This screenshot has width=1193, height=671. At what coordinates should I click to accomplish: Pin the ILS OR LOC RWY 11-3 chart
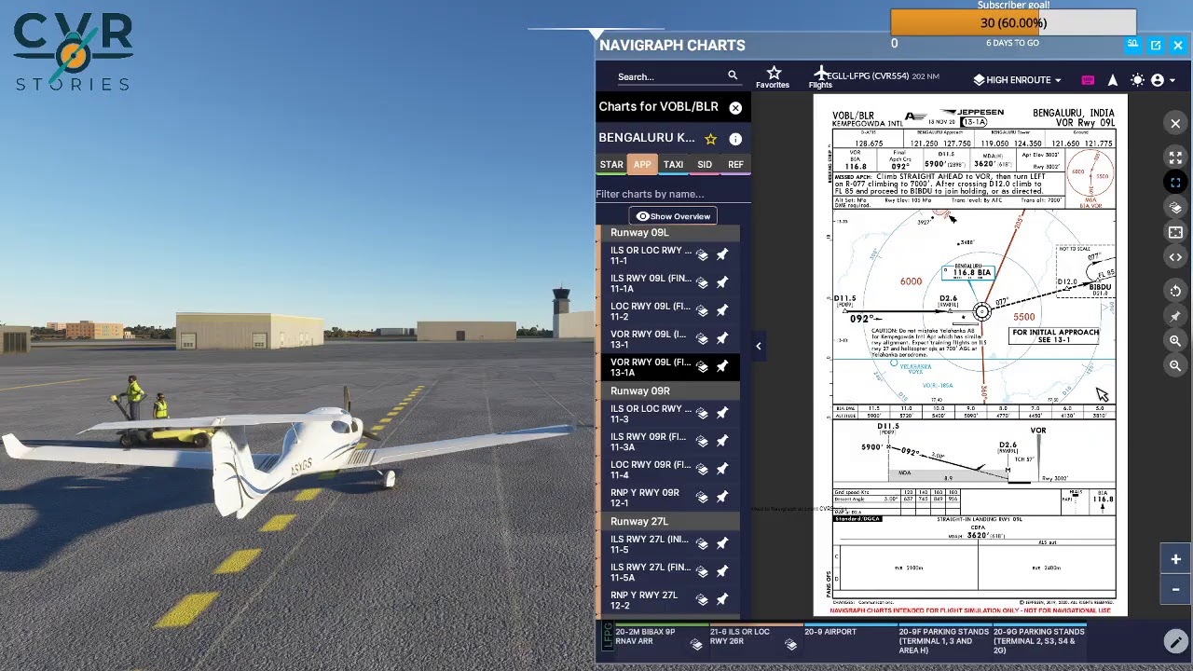(x=722, y=414)
